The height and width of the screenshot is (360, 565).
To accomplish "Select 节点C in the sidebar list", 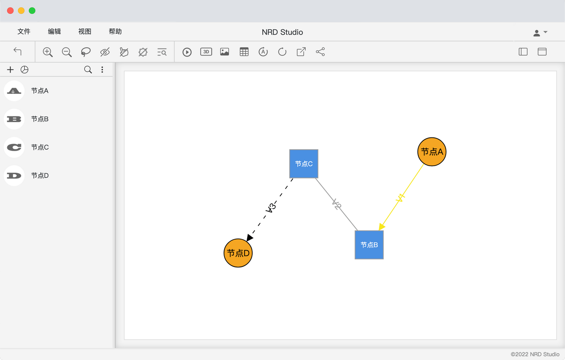I will (x=56, y=147).
